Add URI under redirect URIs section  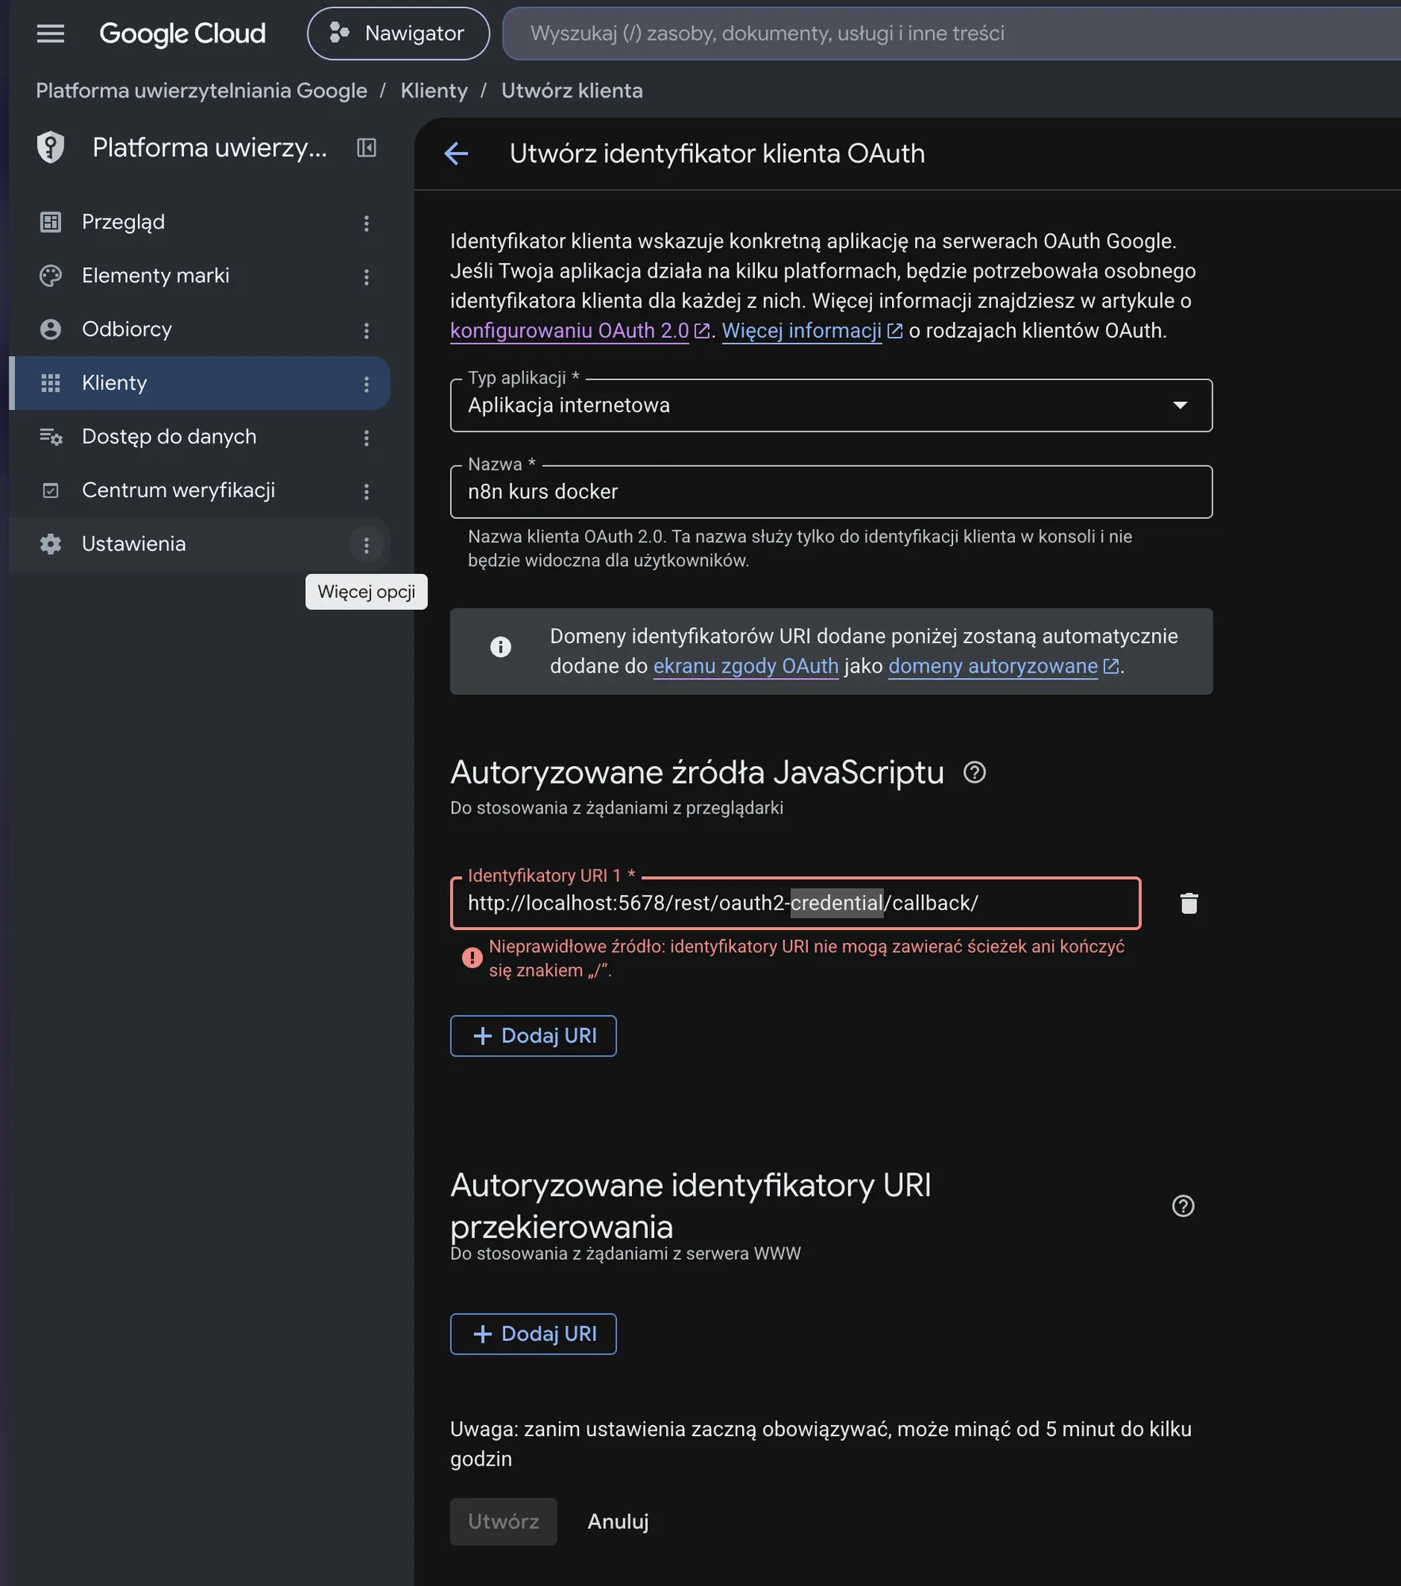point(533,1334)
